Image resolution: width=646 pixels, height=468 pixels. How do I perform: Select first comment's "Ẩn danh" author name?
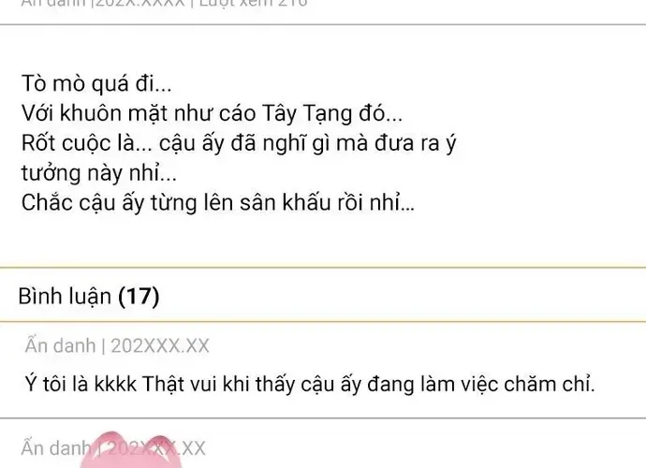click(x=60, y=345)
